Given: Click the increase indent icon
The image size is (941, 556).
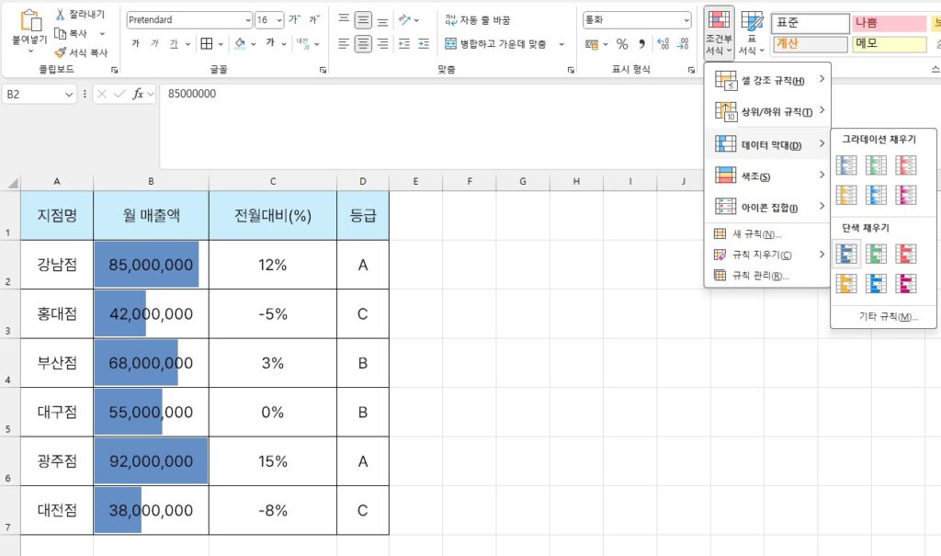Looking at the screenshot, I should coord(424,43).
